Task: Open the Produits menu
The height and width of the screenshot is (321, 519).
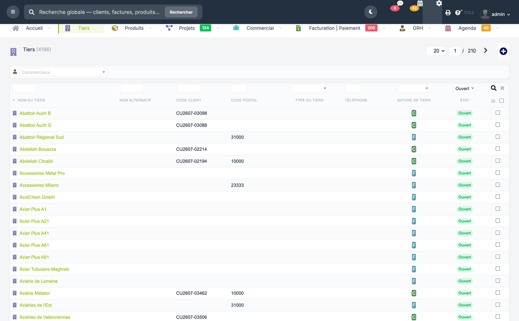Action: (134, 28)
